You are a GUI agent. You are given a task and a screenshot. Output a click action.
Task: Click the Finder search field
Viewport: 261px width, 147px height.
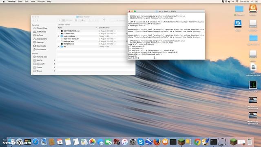click(119, 20)
